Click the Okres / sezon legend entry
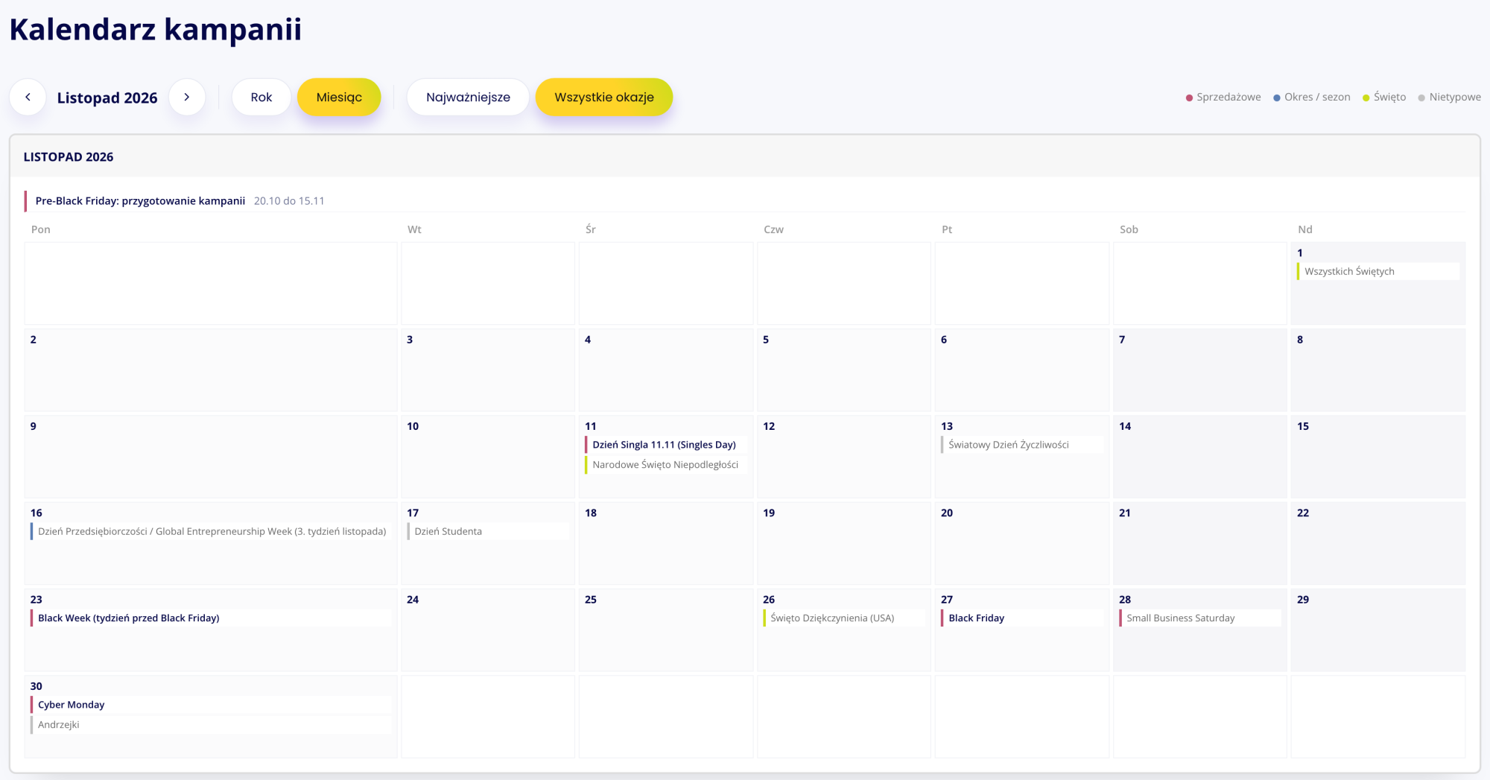 [1312, 98]
